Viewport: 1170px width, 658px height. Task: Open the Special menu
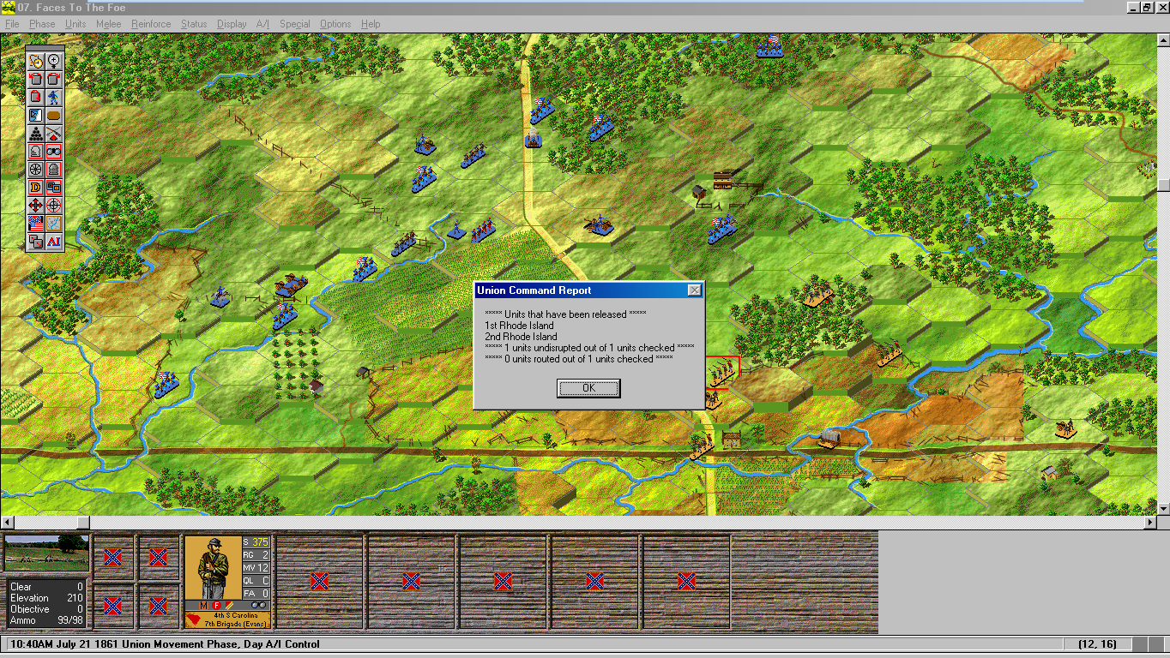[294, 24]
